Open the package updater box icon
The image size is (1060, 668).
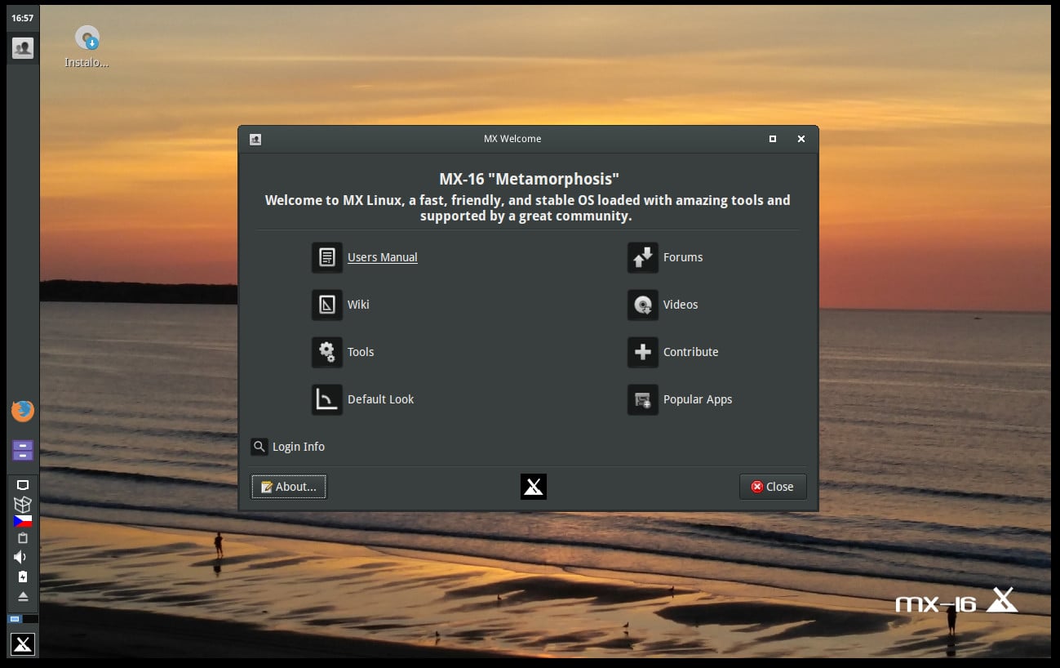(23, 504)
